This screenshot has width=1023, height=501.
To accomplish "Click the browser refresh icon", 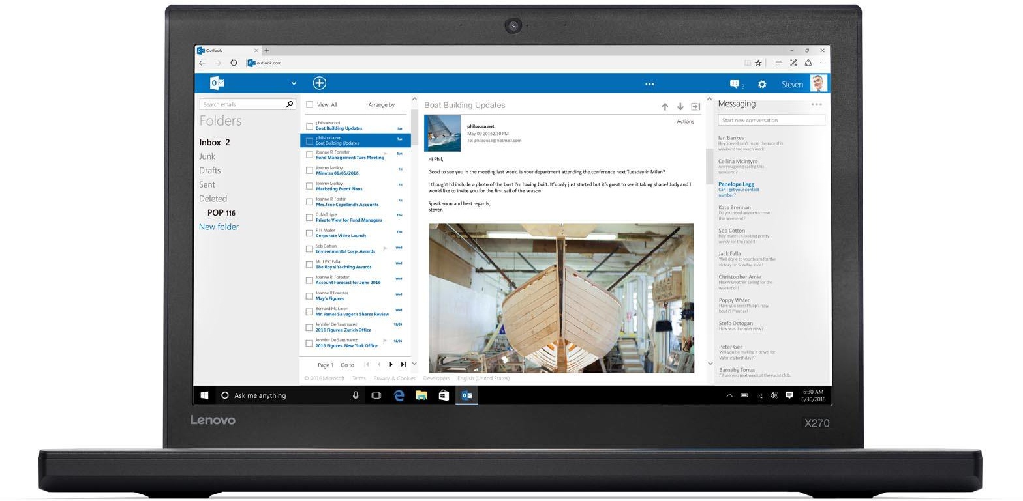I will click(x=234, y=63).
